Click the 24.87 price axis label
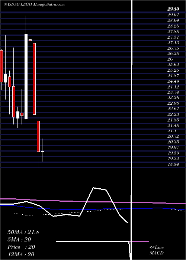 pyautogui.click(x=173, y=76)
